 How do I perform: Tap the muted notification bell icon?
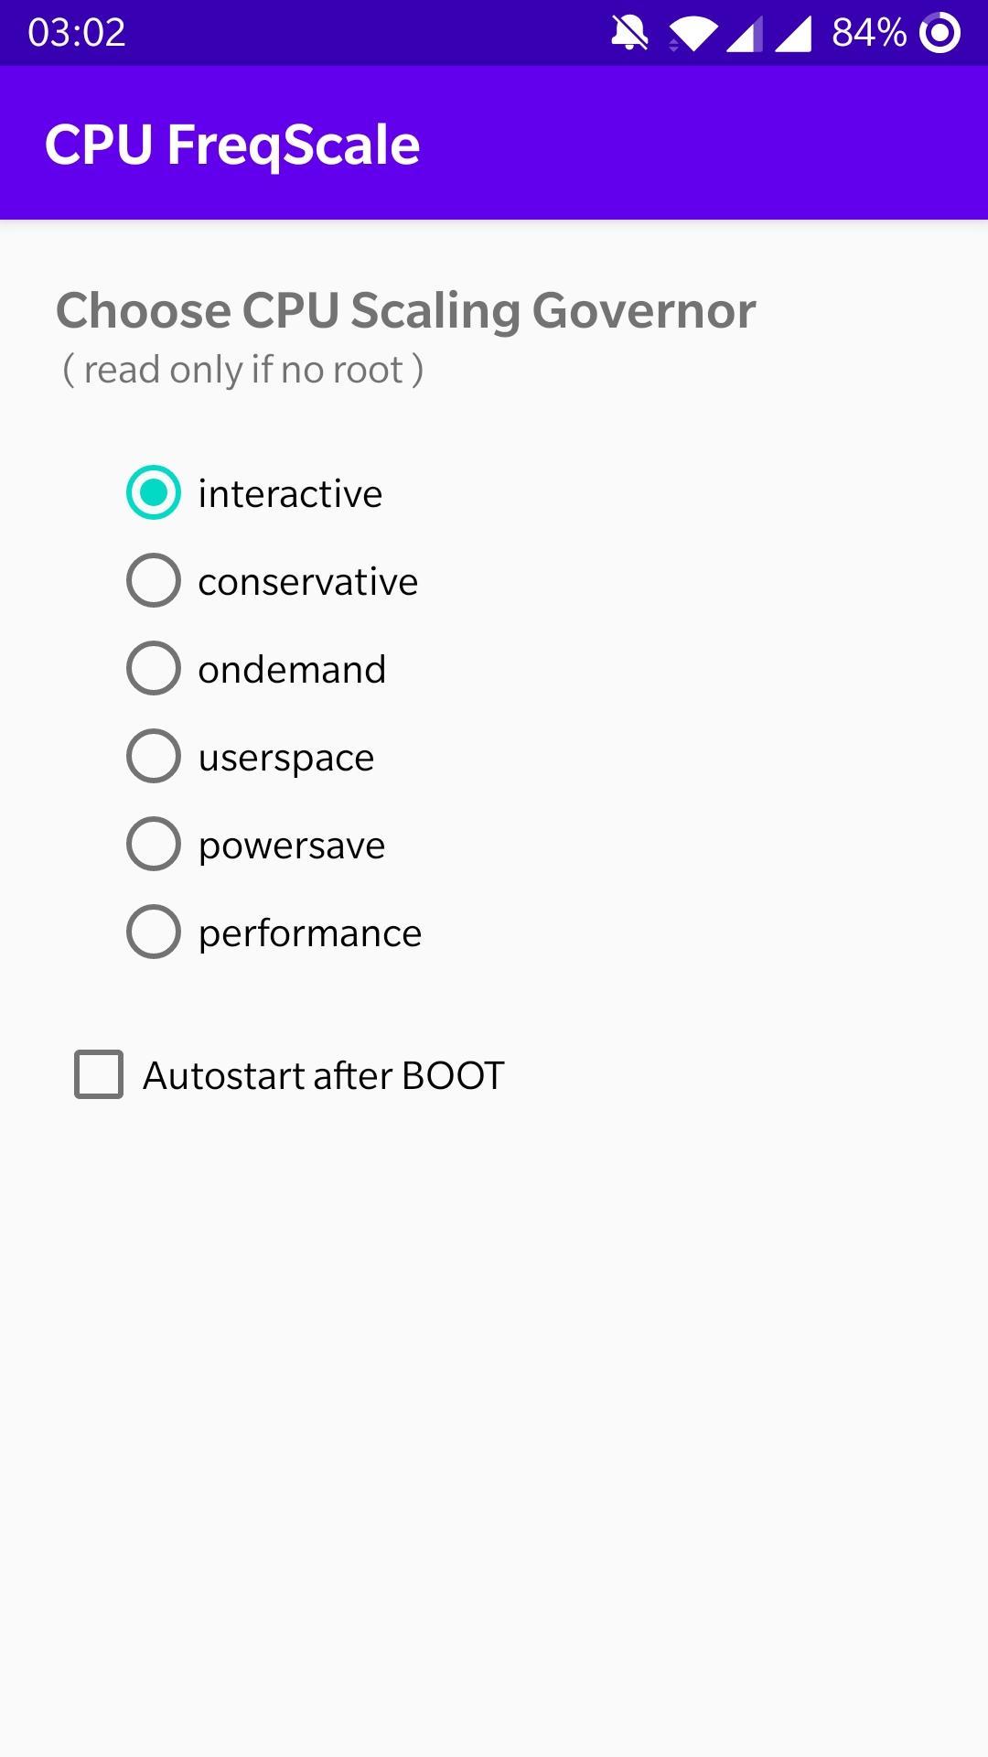click(629, 34)
